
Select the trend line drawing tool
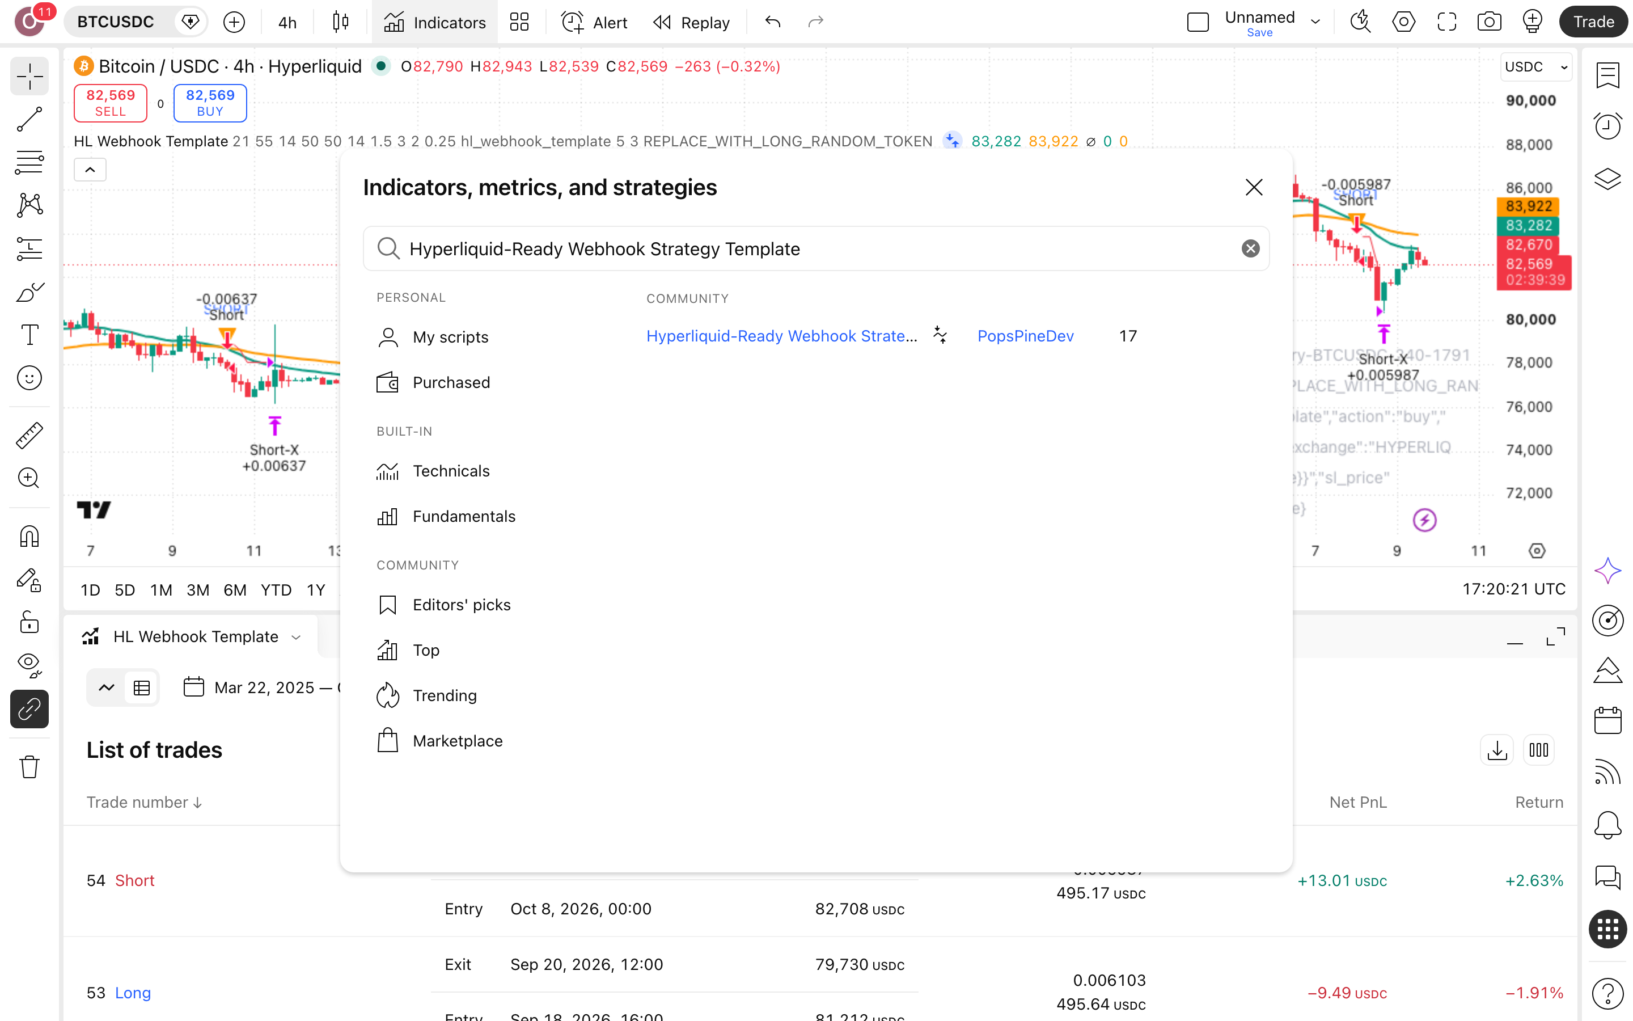click(29, 120)
